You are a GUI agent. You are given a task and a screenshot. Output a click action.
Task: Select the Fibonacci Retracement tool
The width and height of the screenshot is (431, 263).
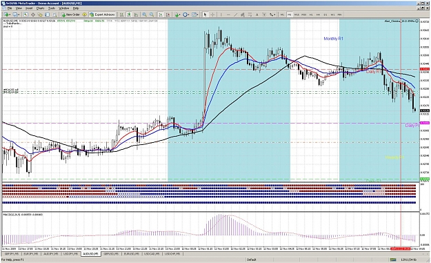click(250, 14)
